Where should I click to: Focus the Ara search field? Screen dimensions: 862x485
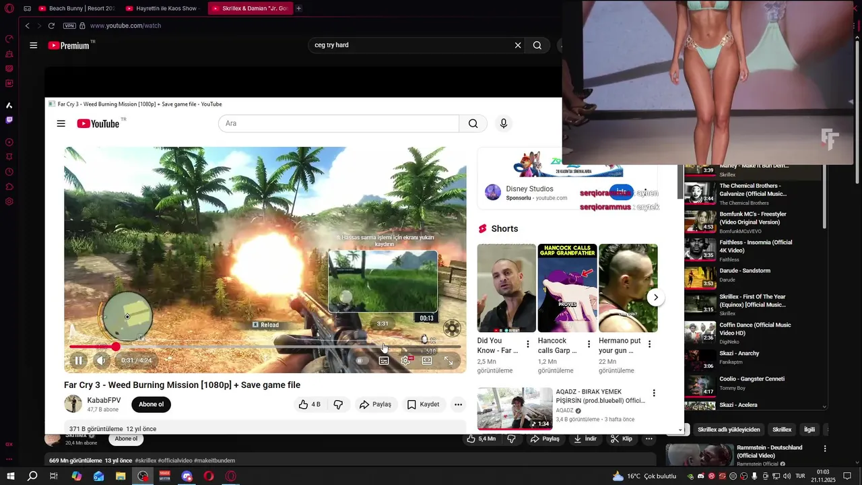coord(339,123)
